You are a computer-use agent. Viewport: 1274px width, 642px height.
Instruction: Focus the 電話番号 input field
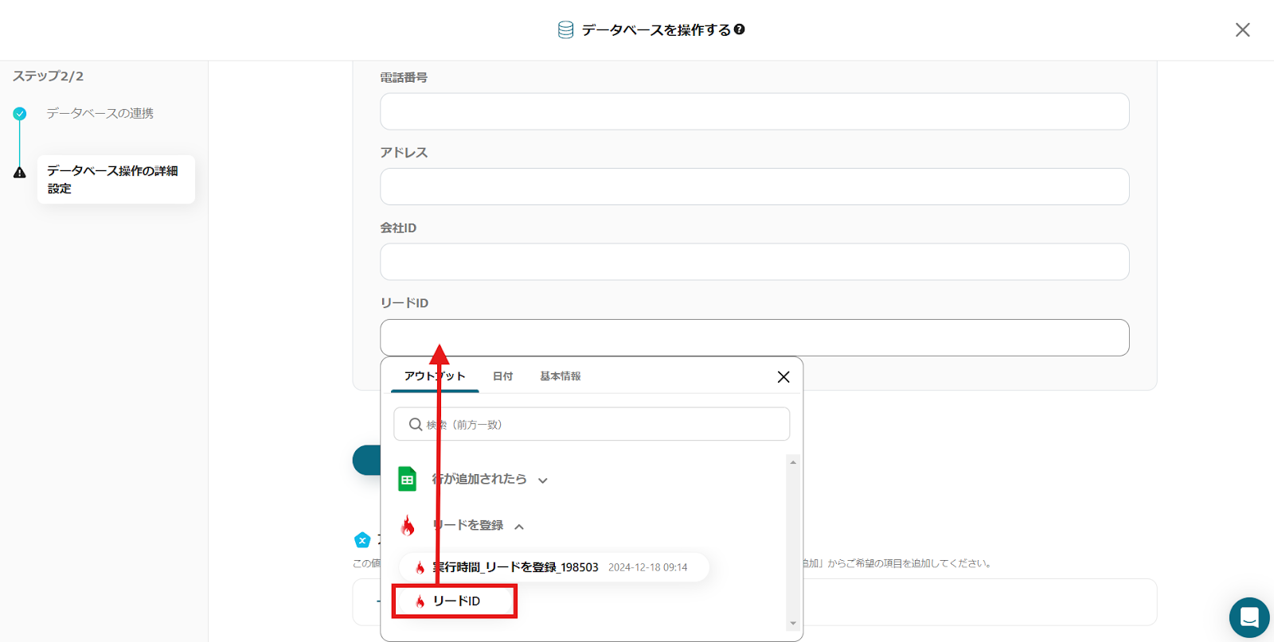click(754, 111)
